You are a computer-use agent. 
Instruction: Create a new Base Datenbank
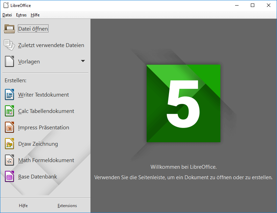click(x=37, y=177)
